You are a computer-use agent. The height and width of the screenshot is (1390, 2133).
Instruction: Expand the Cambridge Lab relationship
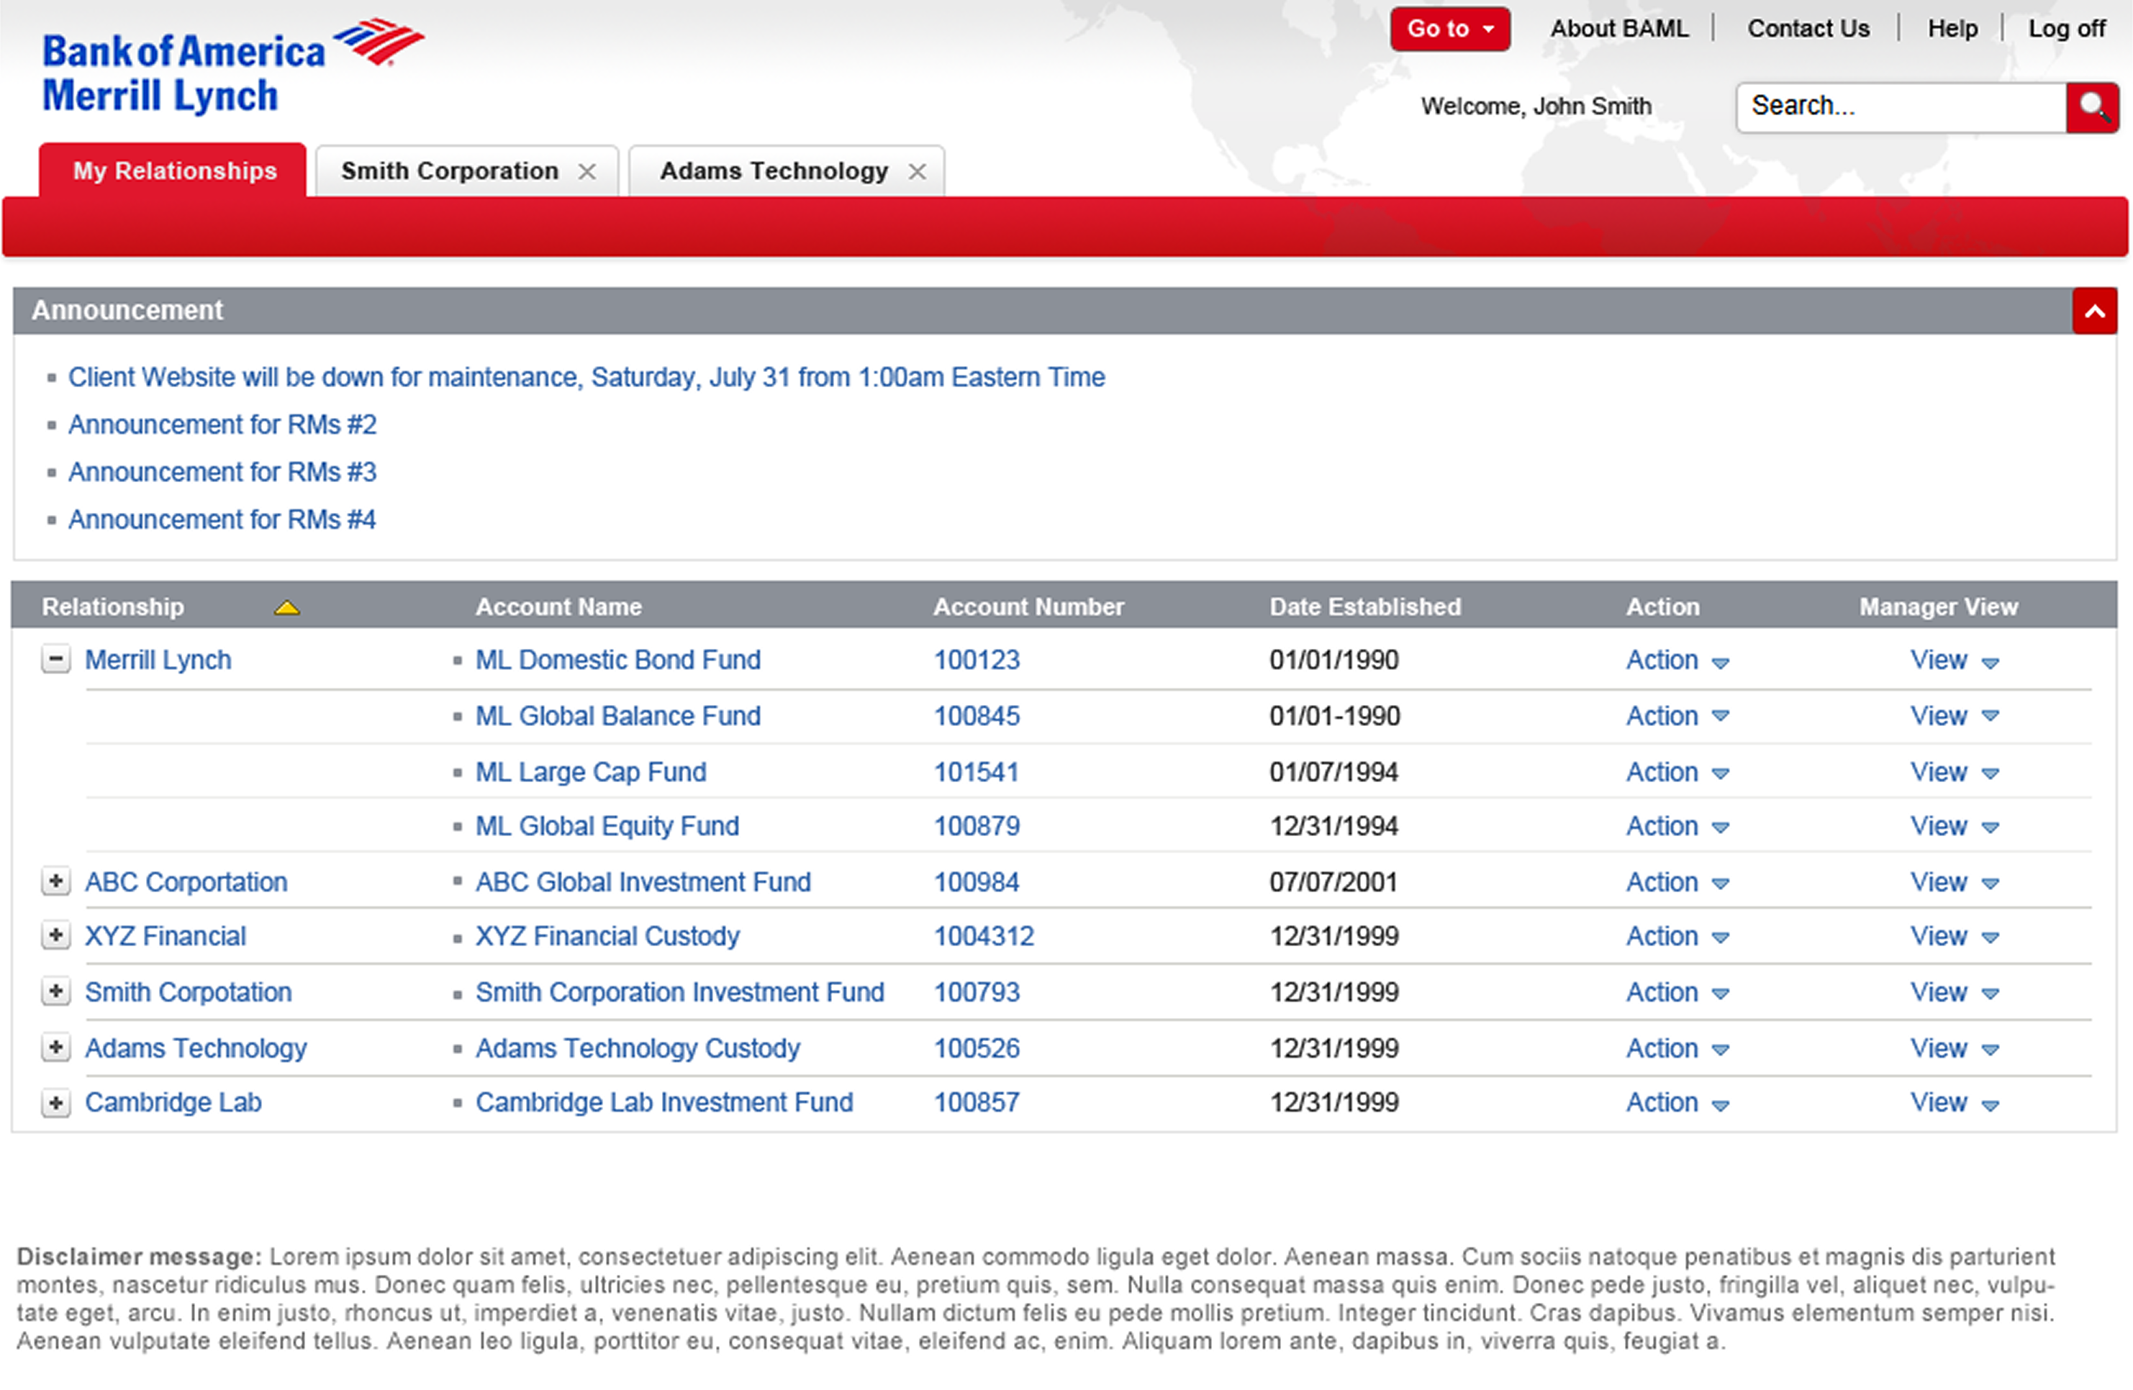click(55, 1102)
